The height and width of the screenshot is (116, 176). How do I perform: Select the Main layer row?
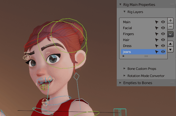(143, 22)
